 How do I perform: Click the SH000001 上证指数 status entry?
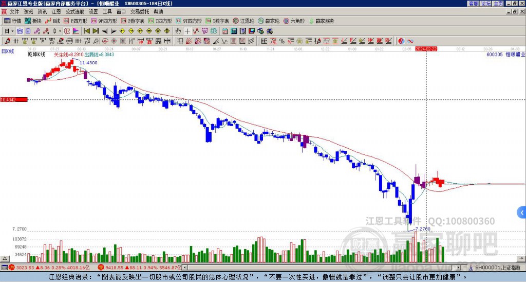498,268
